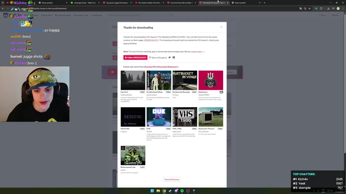This screenshot has width=346, height=194.
Task: Open Discord from the taskbar
Action: 176,191
